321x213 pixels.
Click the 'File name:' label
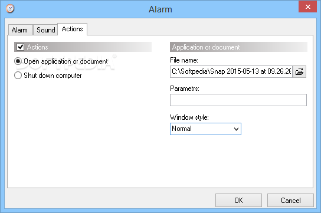(184, 60)
